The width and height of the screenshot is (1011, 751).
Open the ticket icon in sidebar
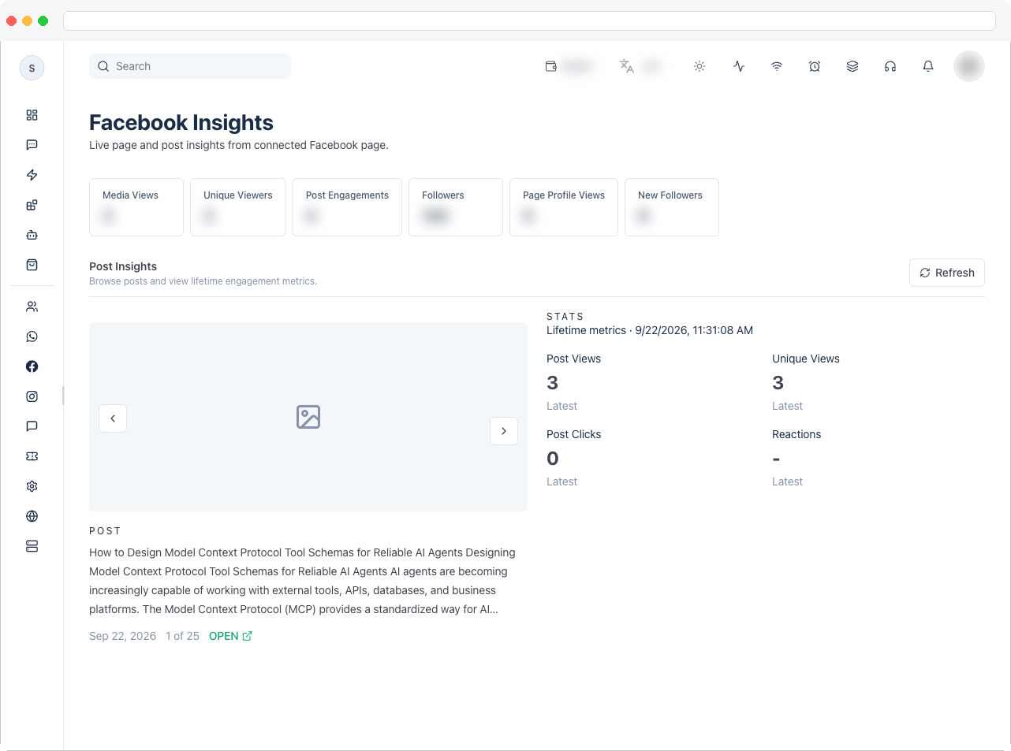point(32,456)
